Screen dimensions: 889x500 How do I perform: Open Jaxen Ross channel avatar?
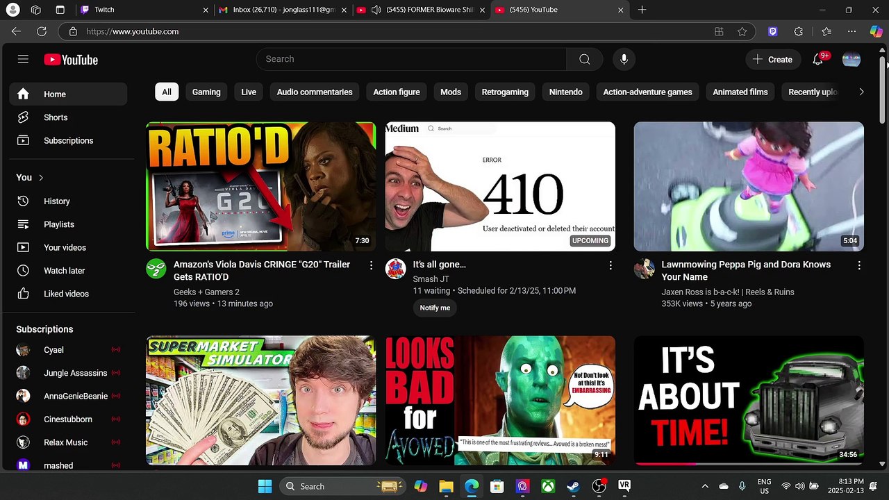(x=645, y=269)
